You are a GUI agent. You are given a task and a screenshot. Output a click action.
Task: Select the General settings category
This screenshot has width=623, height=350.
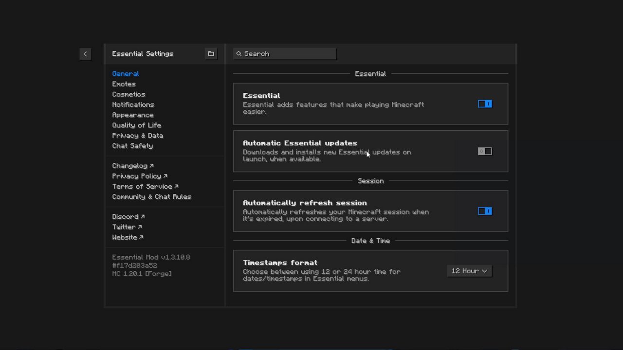tap(126, 74)
